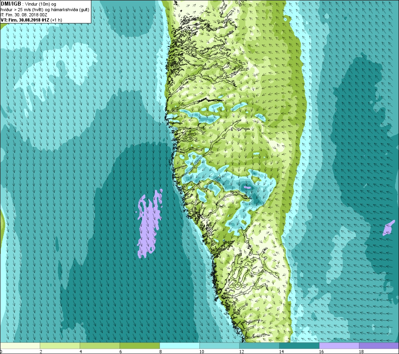Click the pale yellow 0–2 m/s legend swatch

20,346
